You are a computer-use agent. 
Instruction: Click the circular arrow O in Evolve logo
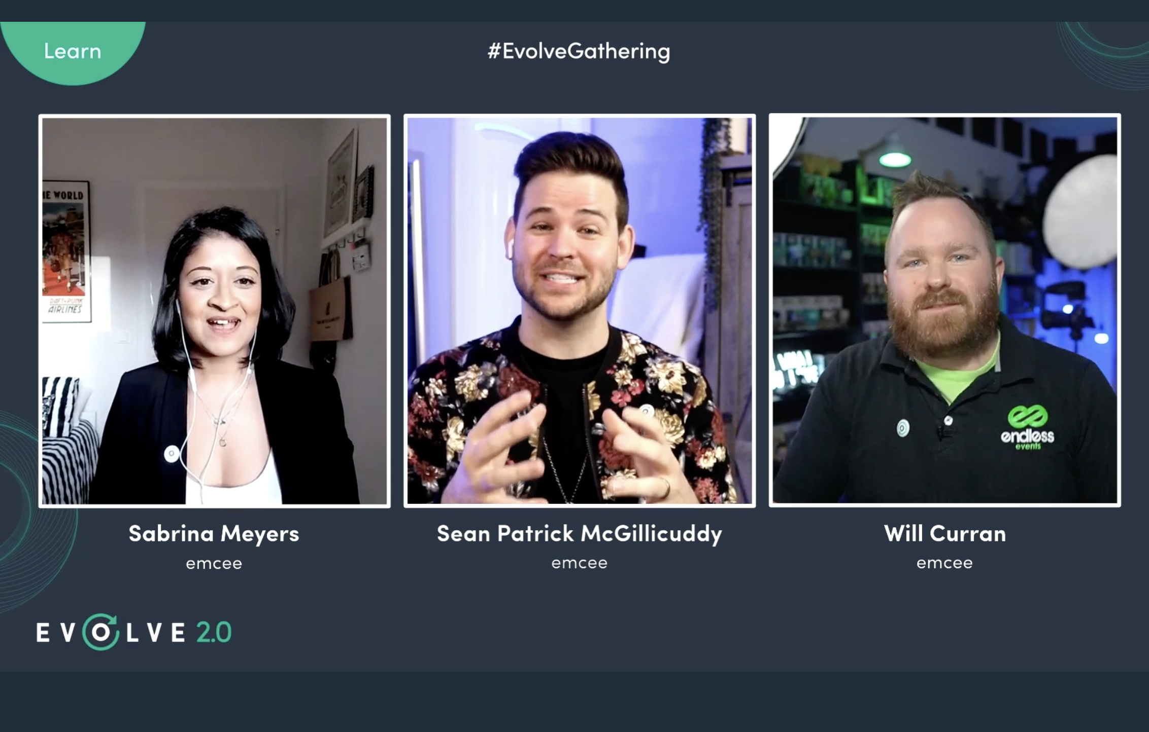click(100, 632)
